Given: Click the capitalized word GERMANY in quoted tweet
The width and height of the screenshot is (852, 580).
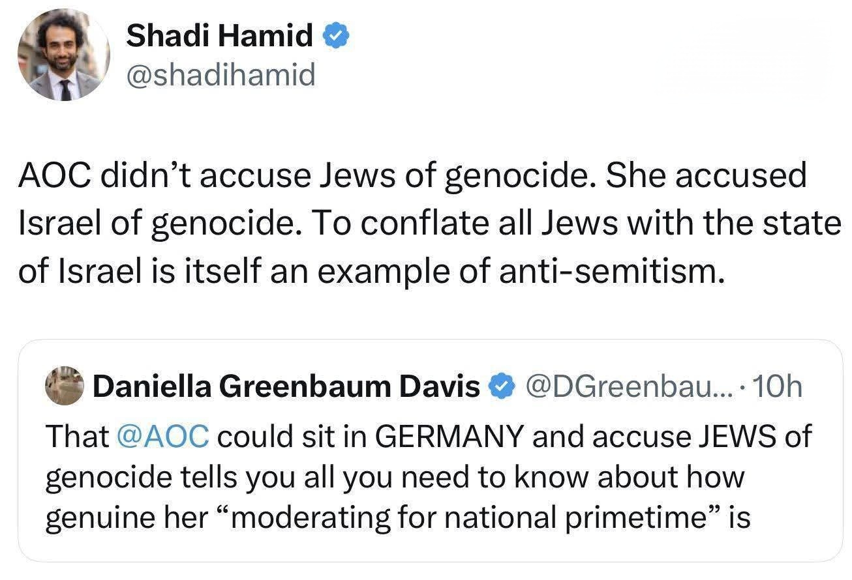Looking at the screenshot, I should tap(451, 436).
